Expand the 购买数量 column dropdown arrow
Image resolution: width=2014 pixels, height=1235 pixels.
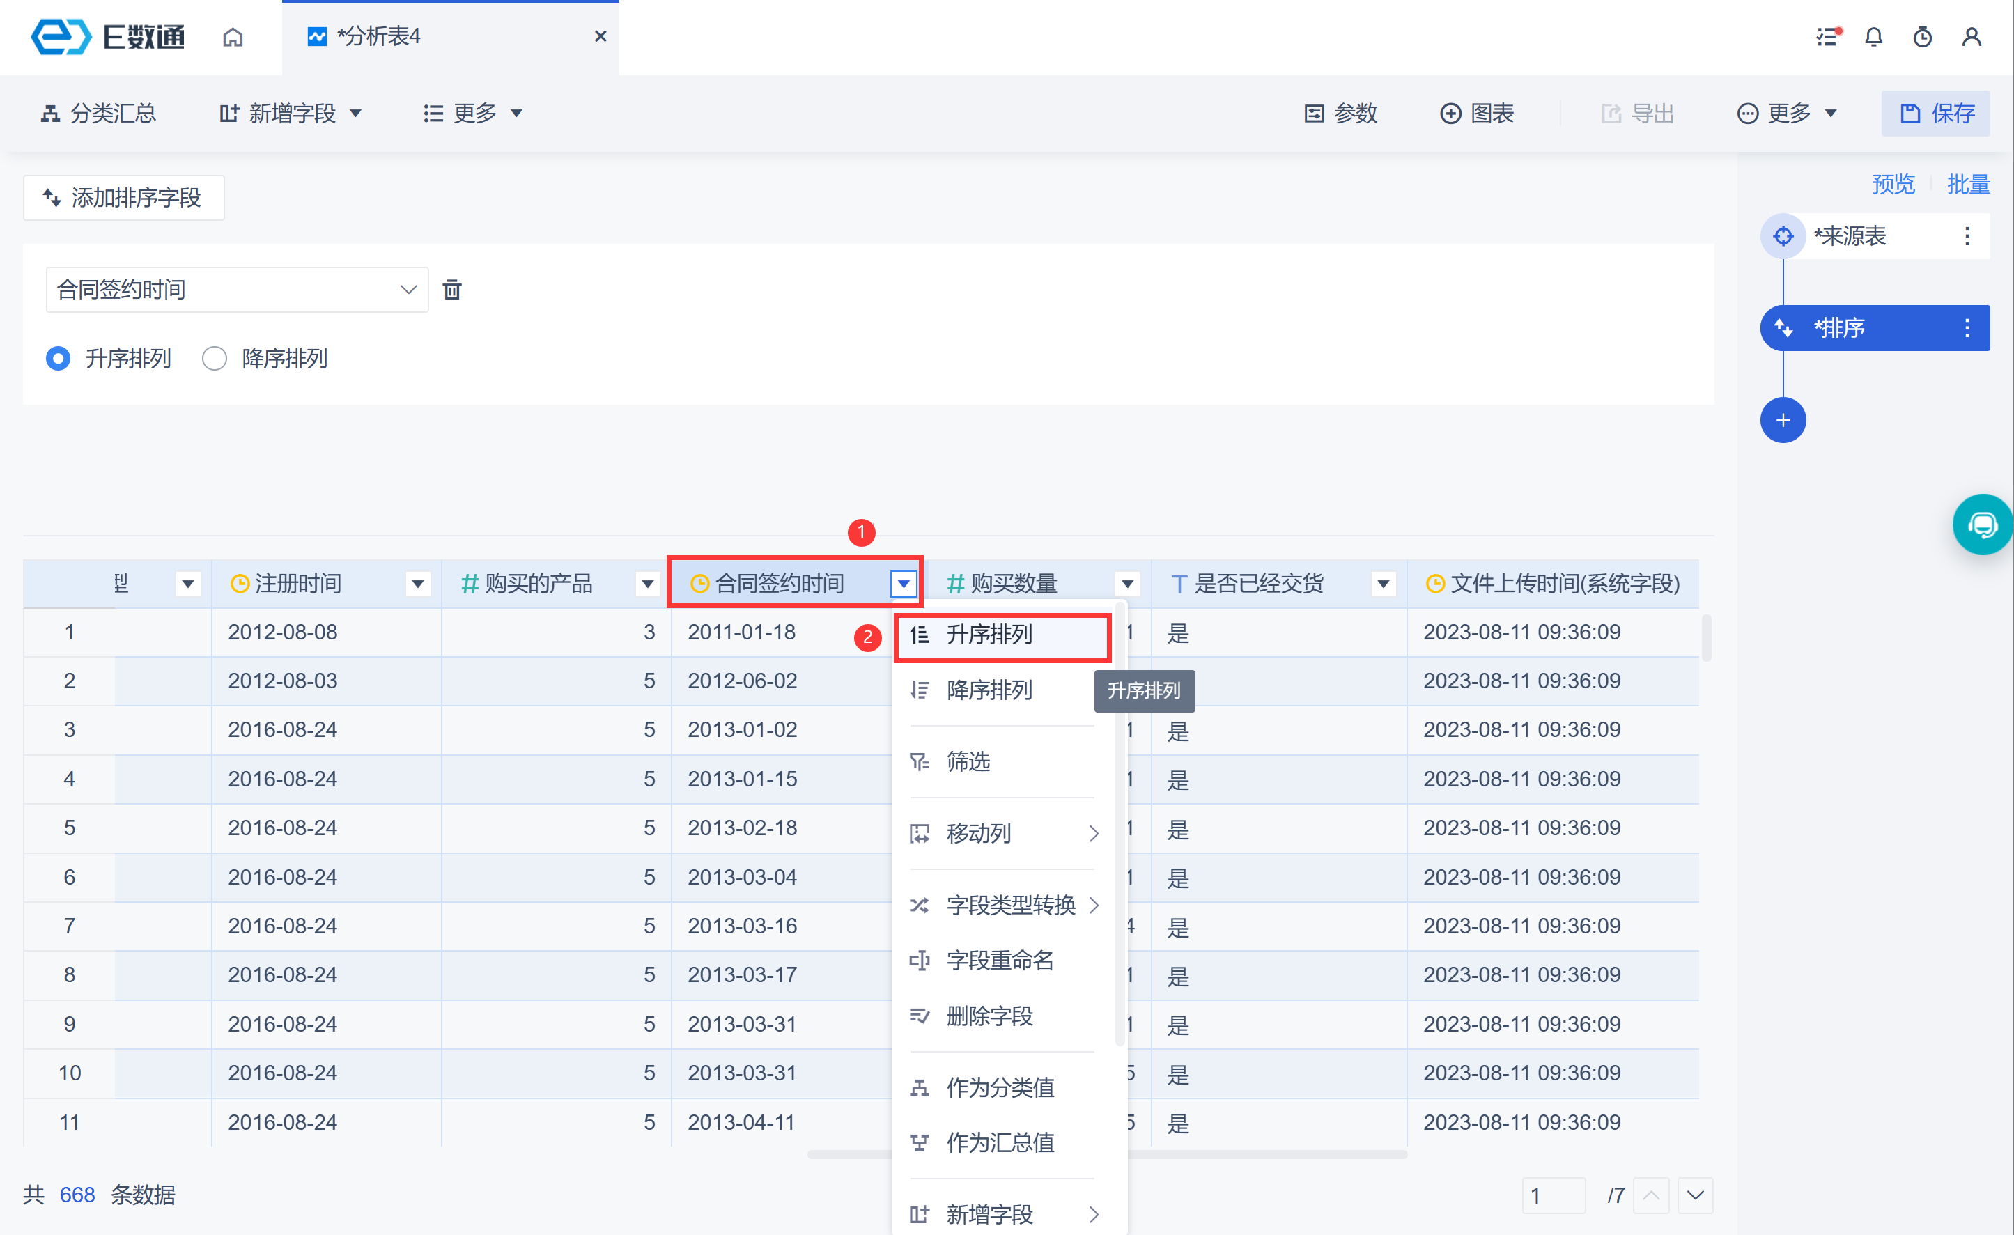click(x=1127, y=584)
